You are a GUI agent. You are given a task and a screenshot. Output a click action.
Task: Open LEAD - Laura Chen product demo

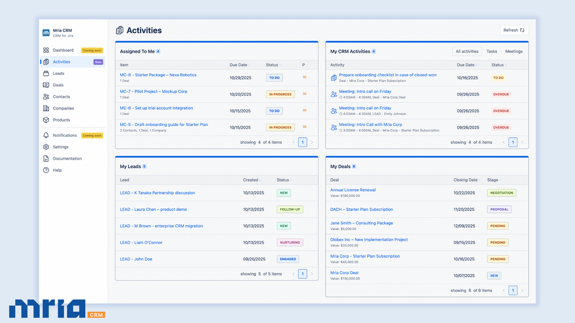point(153,210)
